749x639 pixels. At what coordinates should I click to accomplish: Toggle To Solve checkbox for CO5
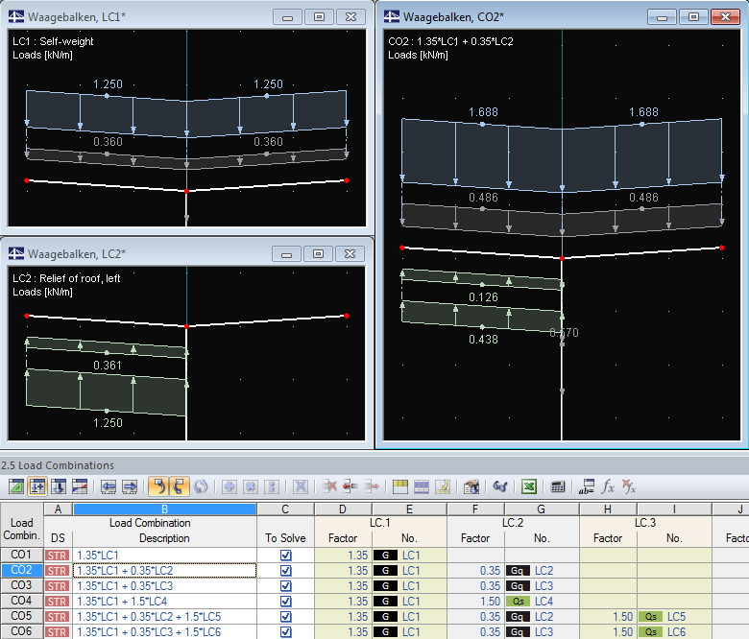[285, 617]
